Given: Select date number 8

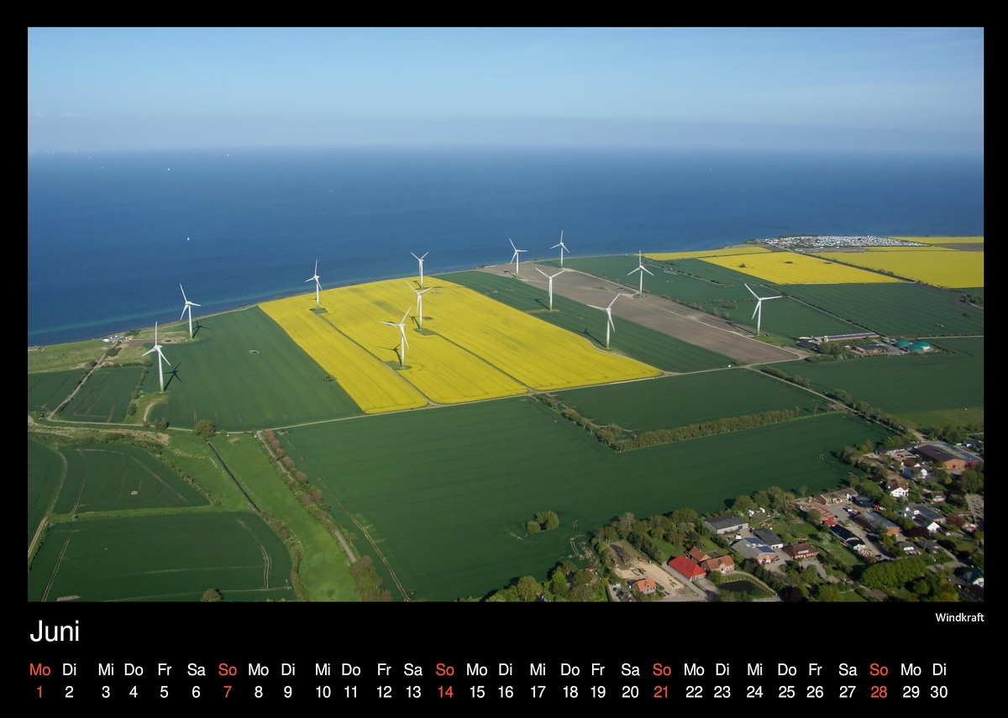Looking at the screenshot, I should coord(258,692).
